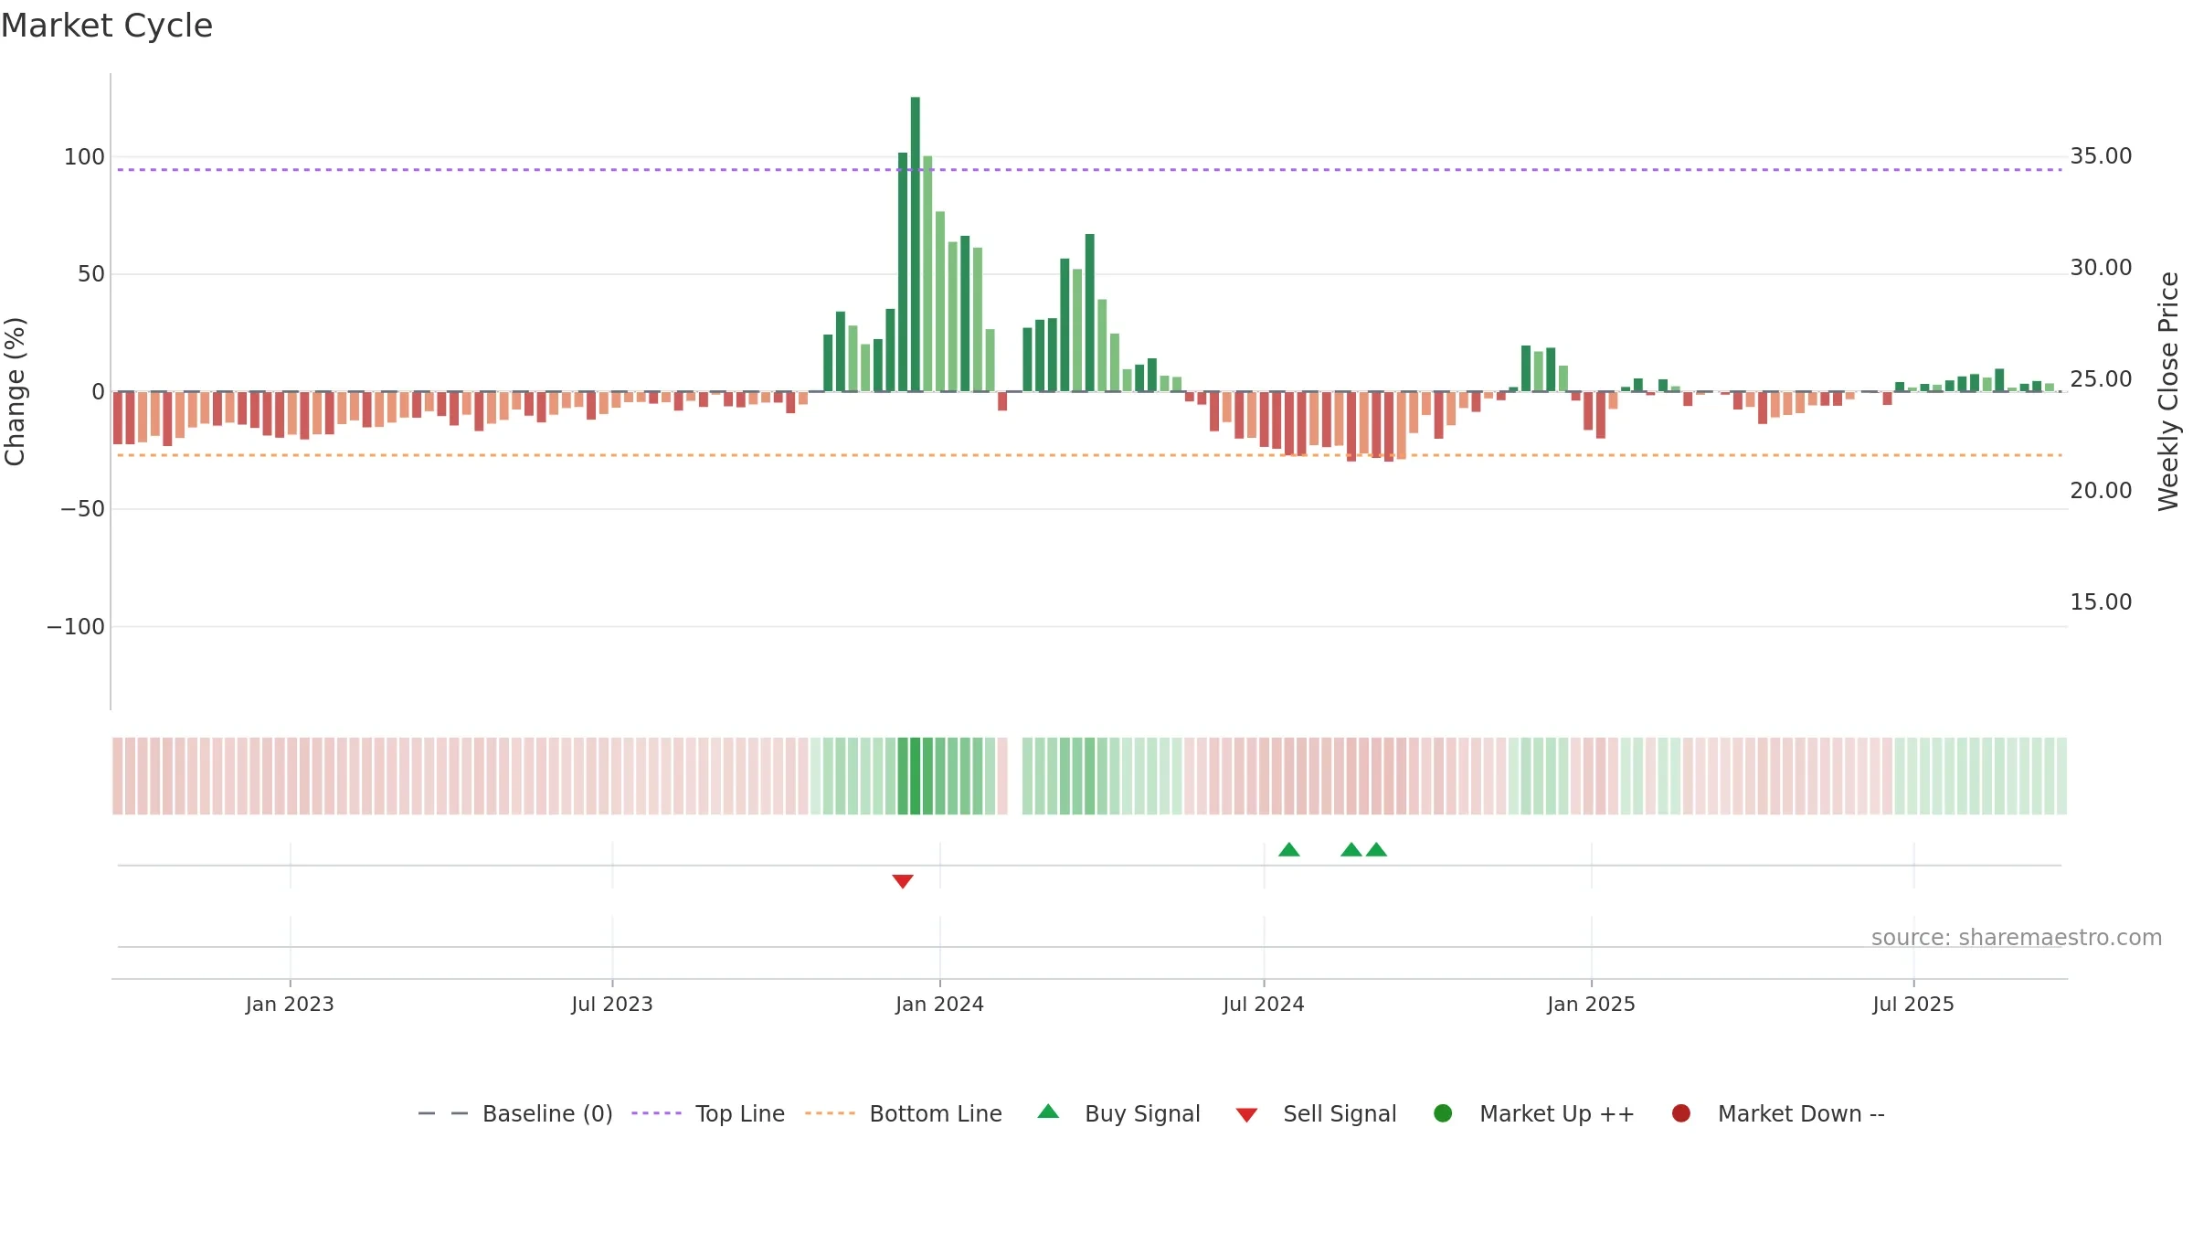
Task: Click the Jan 2023 axis label
Action: tap(290, 1005)
